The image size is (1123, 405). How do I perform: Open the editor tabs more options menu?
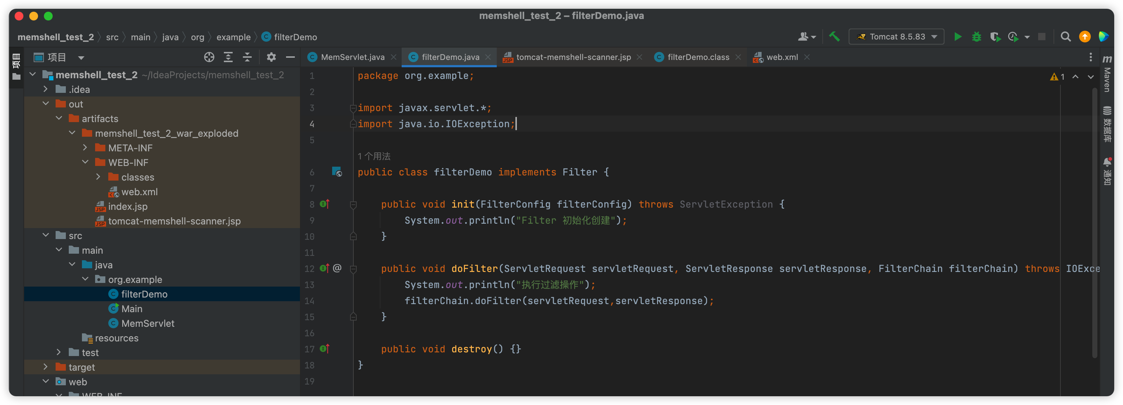click(x=1090, y=57)
